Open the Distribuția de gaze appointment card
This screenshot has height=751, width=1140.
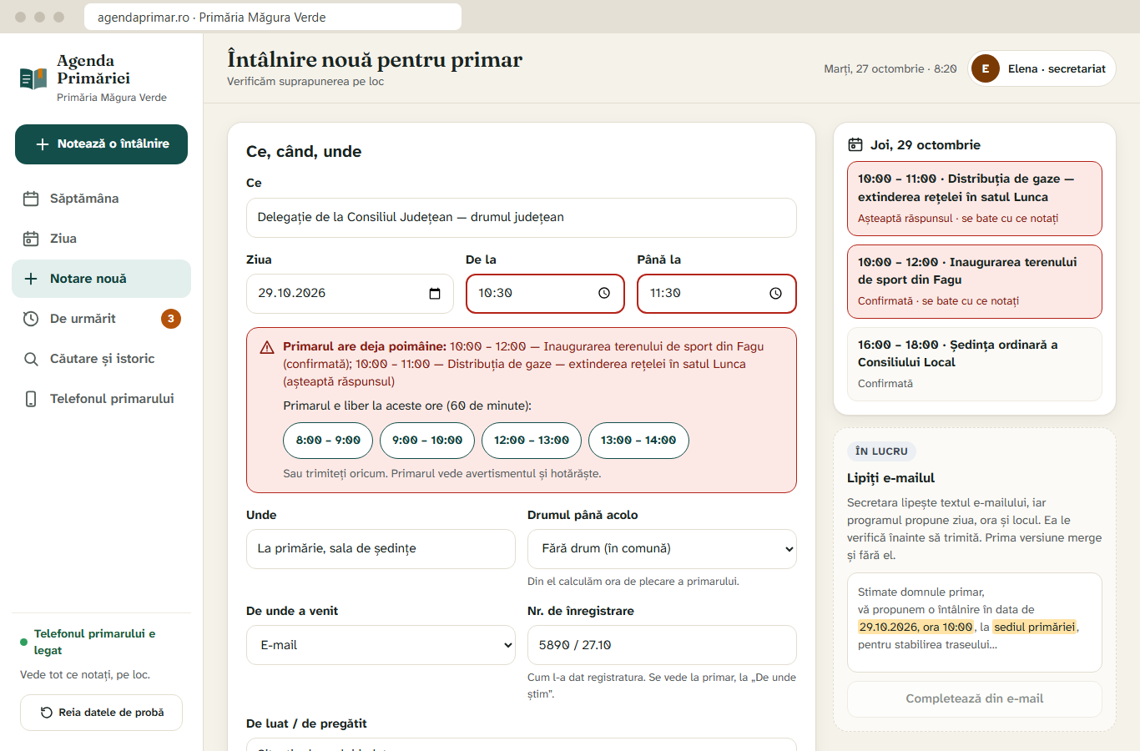(x=975, y=199)
